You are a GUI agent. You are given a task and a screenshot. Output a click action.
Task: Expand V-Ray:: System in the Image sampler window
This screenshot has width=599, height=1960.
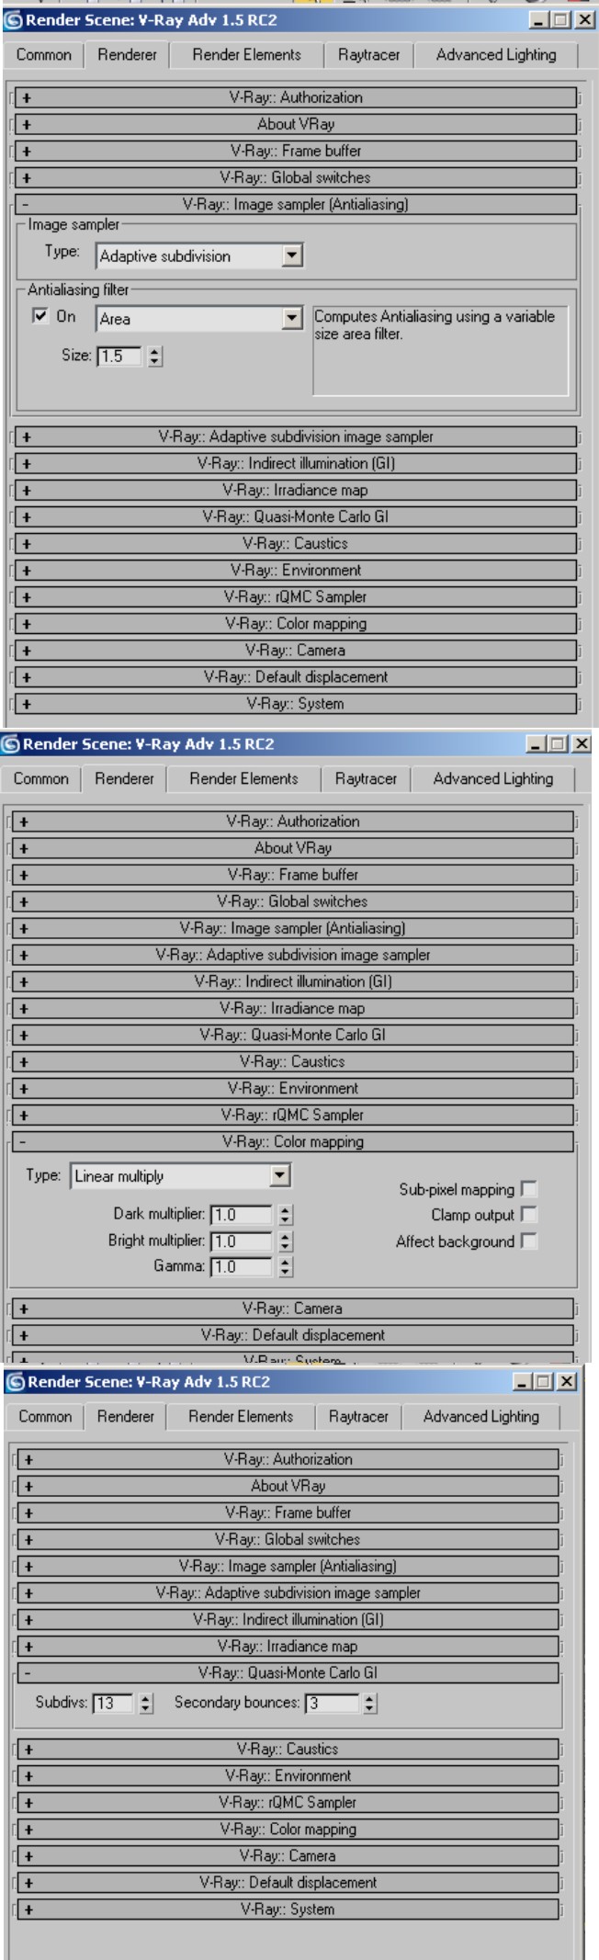pos(296,704)
